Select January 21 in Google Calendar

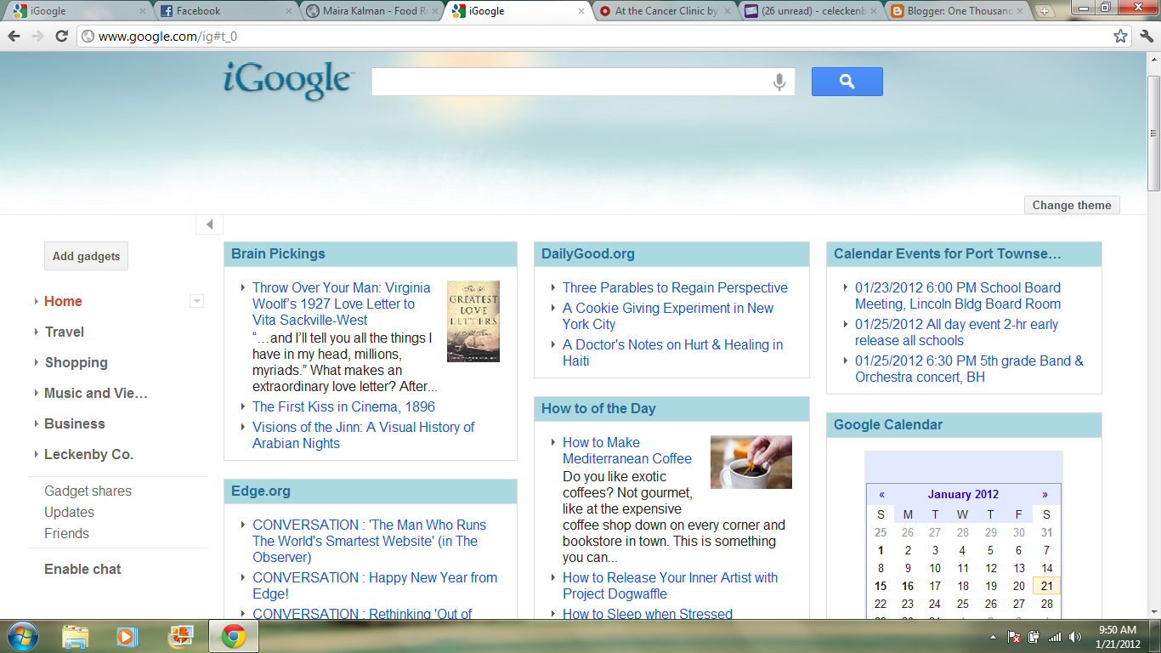tap(1046, 586)
